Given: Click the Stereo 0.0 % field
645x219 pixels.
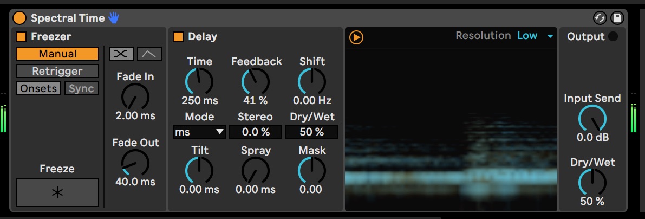Looking at the screenshot, I should tap(256, 132).
